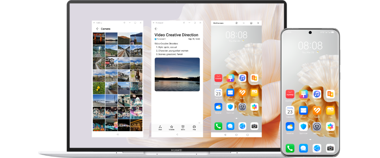
Task: Click the Print icon in Notepad toolbar
Action: 194,127
